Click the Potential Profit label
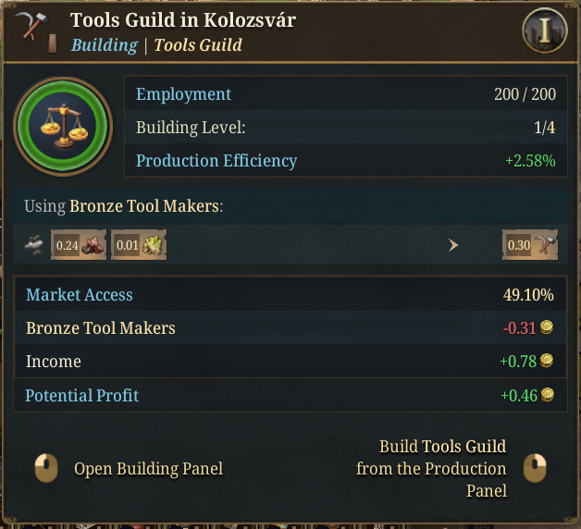 click(82, 396)
